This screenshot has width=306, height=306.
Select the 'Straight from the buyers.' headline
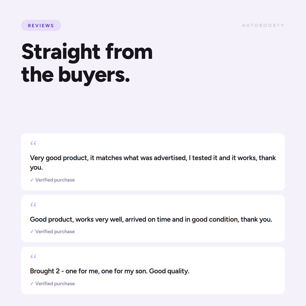click(87, 64)
